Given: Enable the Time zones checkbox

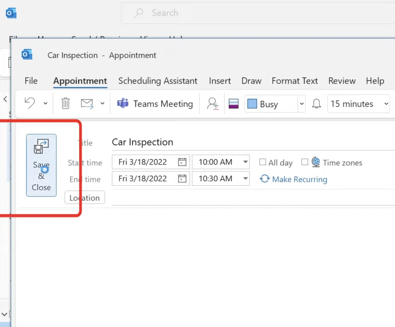Looking at the screenshot, I should [305, 162].
